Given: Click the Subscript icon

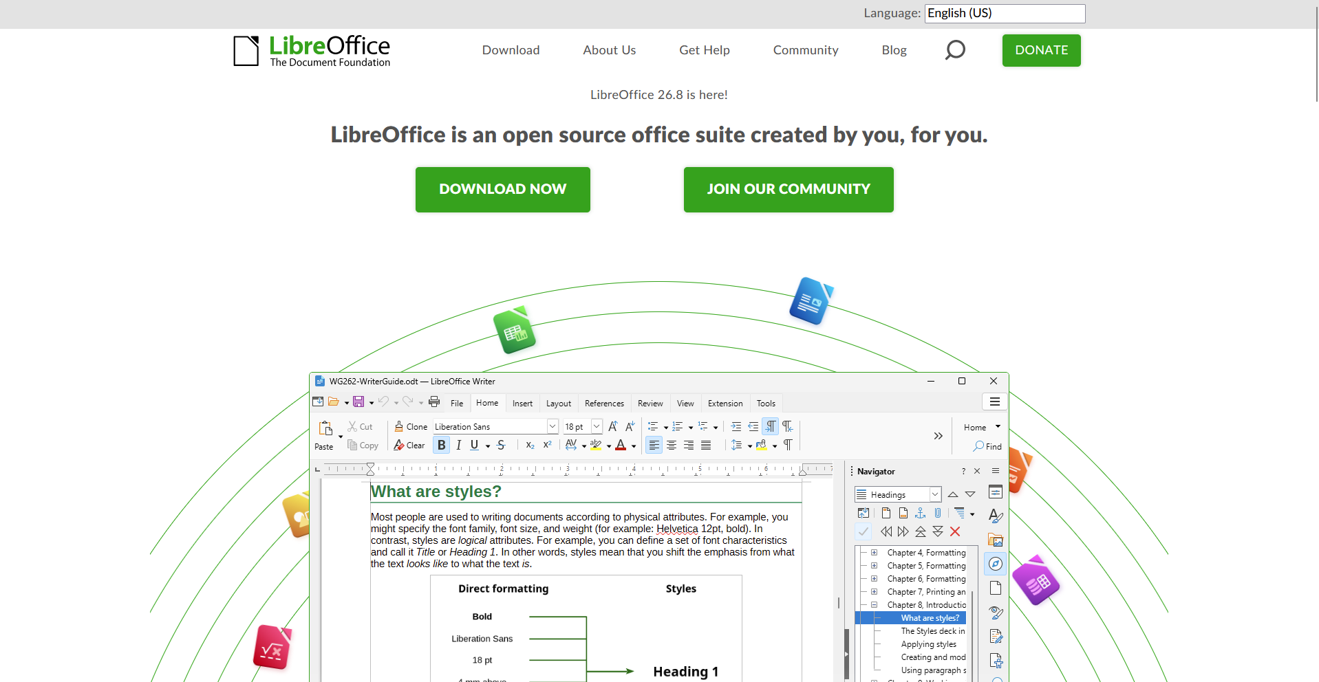Looking at the screenshot, I should coord(530,445).
